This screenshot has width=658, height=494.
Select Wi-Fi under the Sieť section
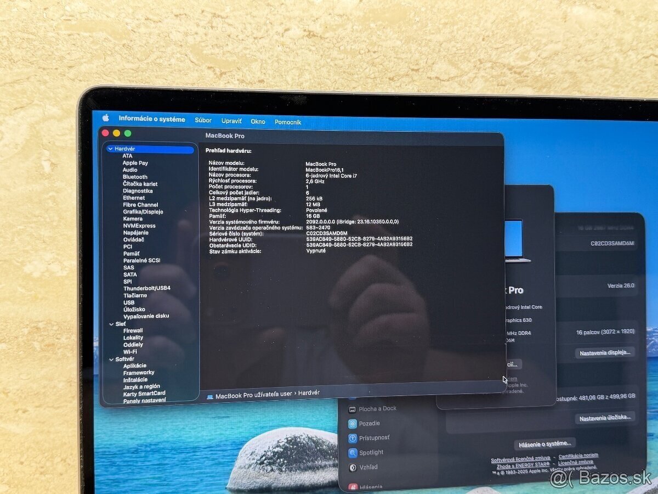tap(131, 351)
